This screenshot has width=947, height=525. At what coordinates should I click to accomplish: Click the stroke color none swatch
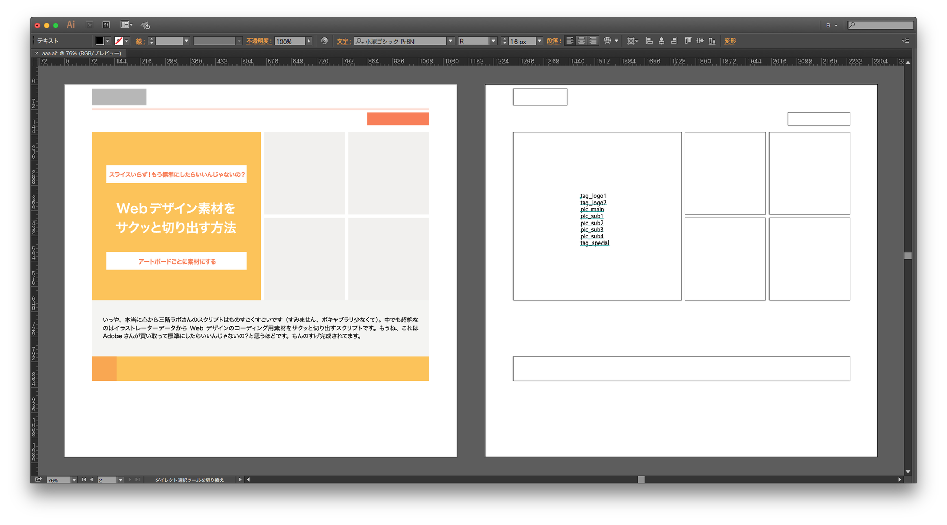[x=119, y=41]
